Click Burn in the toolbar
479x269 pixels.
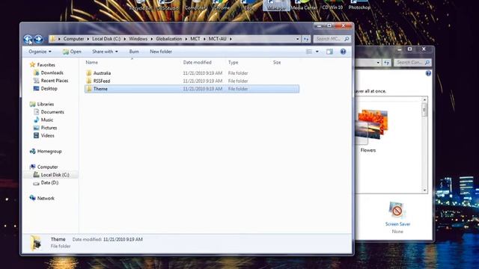134,52
